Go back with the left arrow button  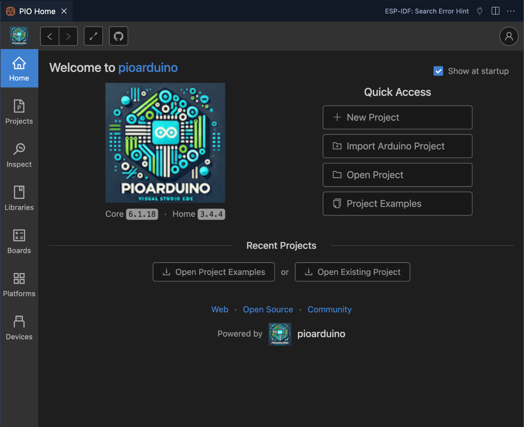(50, 36)
